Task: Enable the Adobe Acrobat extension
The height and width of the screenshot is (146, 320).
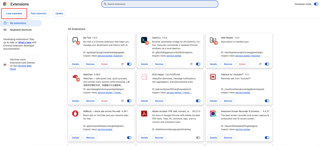Action: click(198, 138)
